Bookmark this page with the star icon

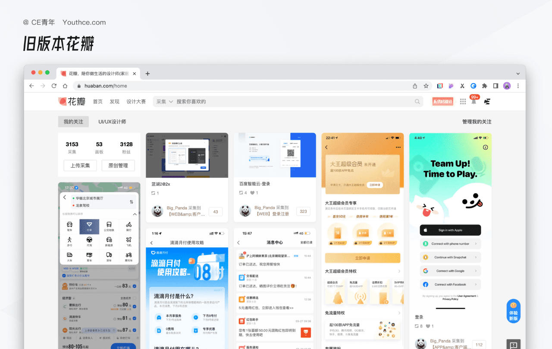tap(426, 86)
